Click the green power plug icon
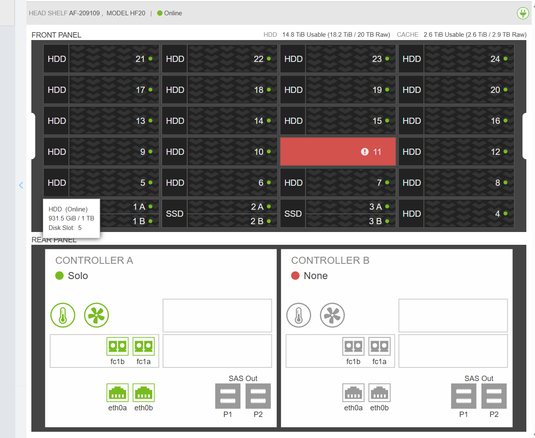The image size is (535, 438). [x=523, y=13]
